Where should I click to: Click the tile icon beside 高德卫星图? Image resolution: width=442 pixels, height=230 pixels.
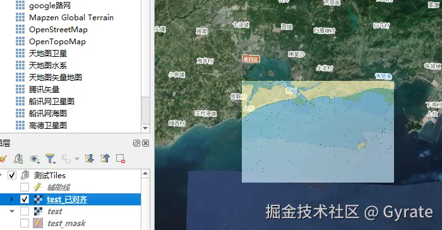pyautogui.click(x=20, y=125)
